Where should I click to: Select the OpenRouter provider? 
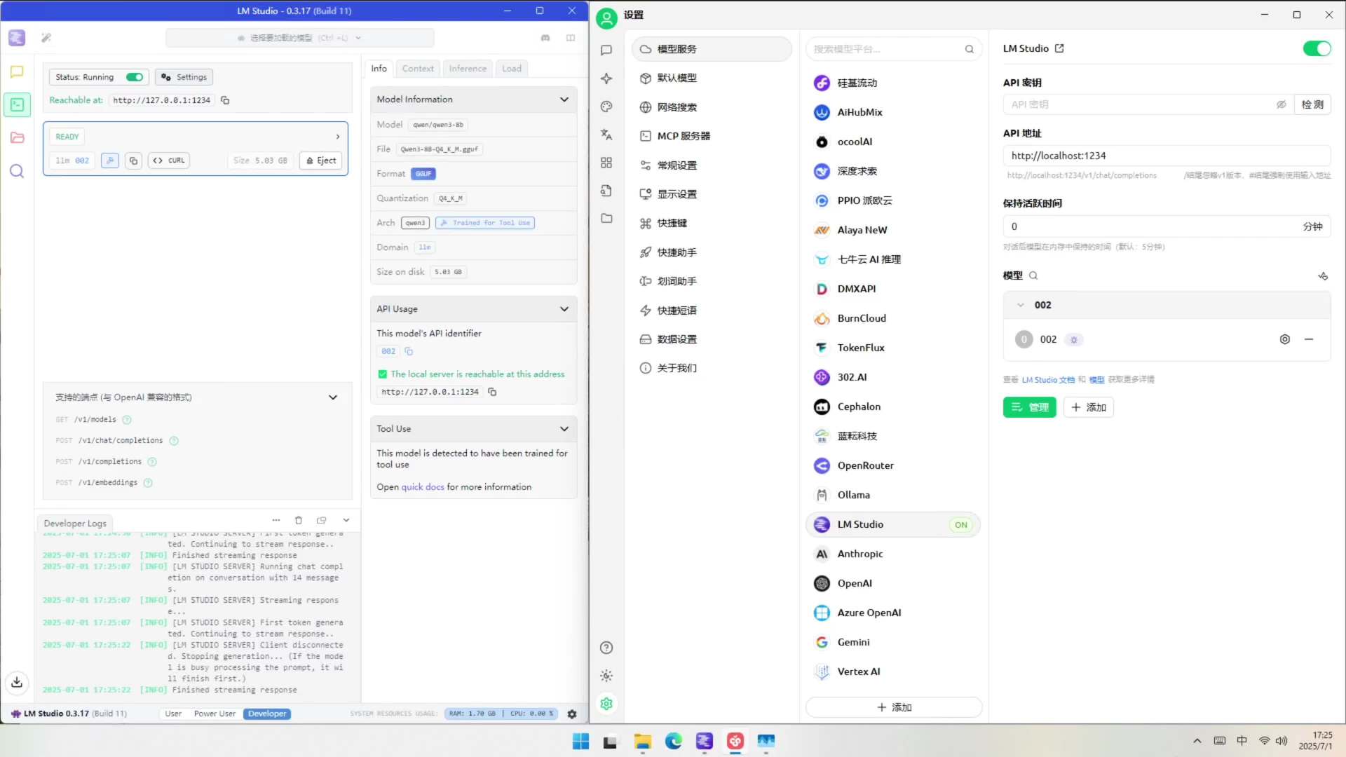click(x=893, y=465)
